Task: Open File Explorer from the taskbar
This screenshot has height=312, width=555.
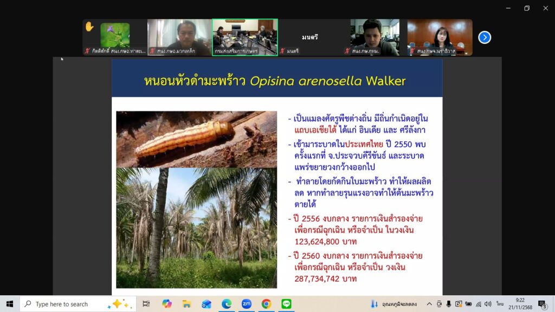Action: (x=186, y=304)
